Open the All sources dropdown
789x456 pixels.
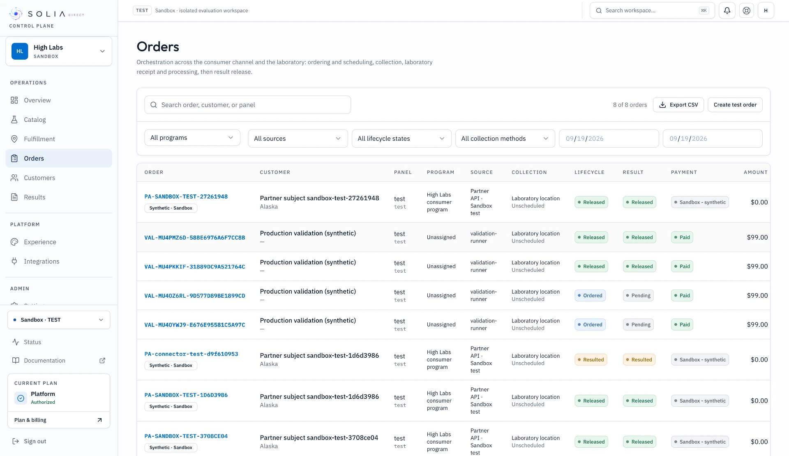coord(298,139)
